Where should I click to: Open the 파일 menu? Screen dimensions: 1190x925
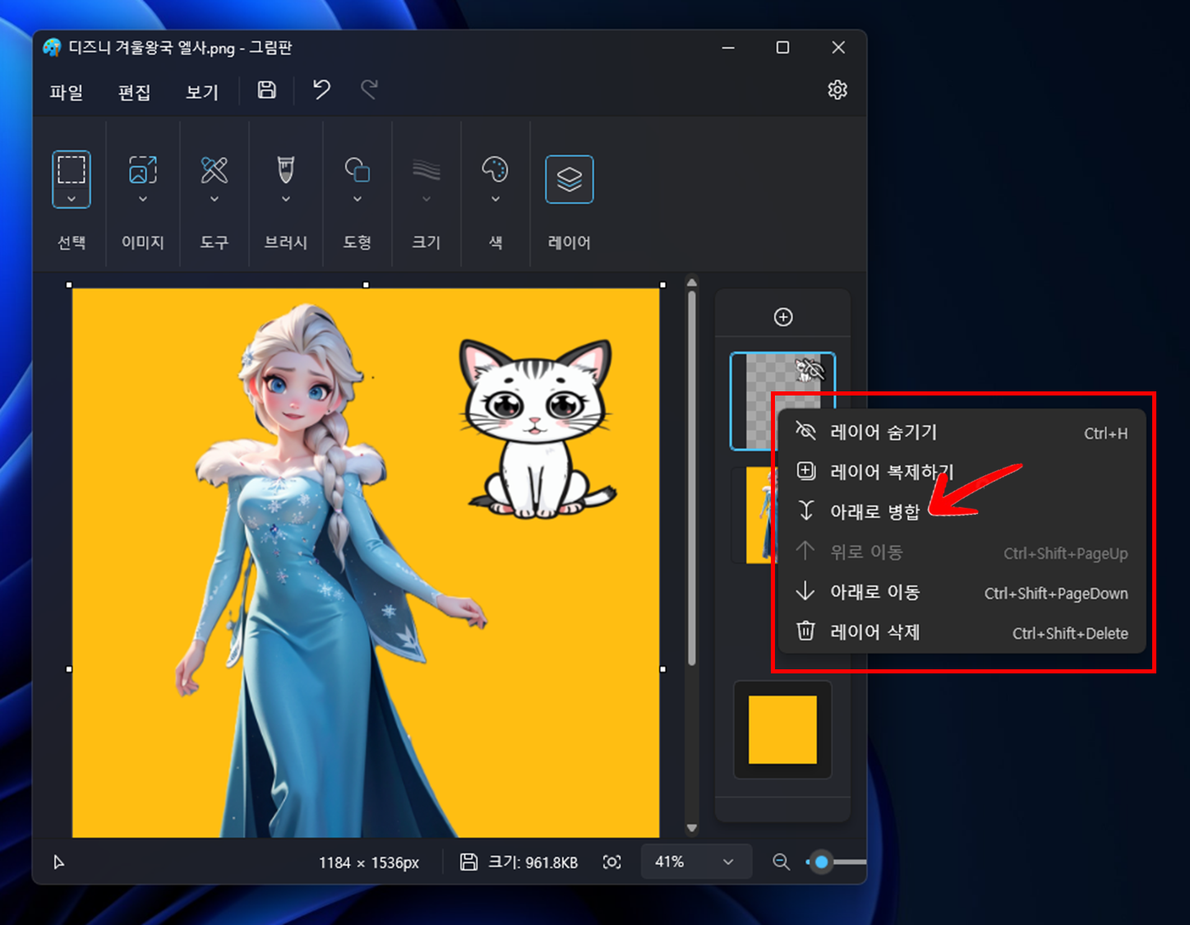click(67, 92)
